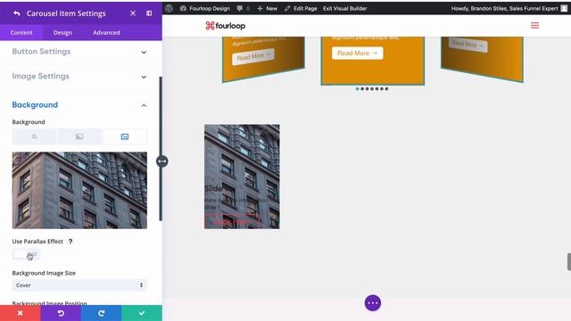Screen dimensions: 571x321
Task: Go back using the Carousel Item Settings arrow
Action: point(16,13)
